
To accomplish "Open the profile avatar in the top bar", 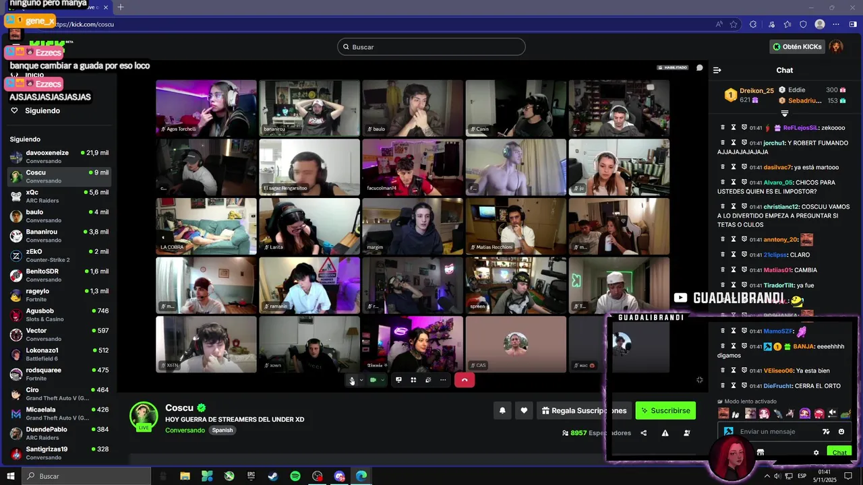I will 836,46.
